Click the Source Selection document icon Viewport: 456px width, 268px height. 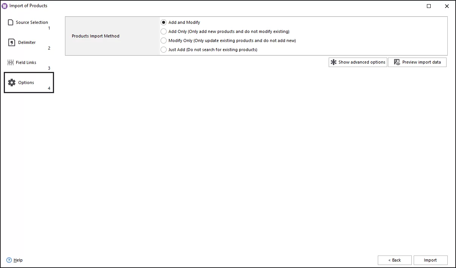[10, 22]
